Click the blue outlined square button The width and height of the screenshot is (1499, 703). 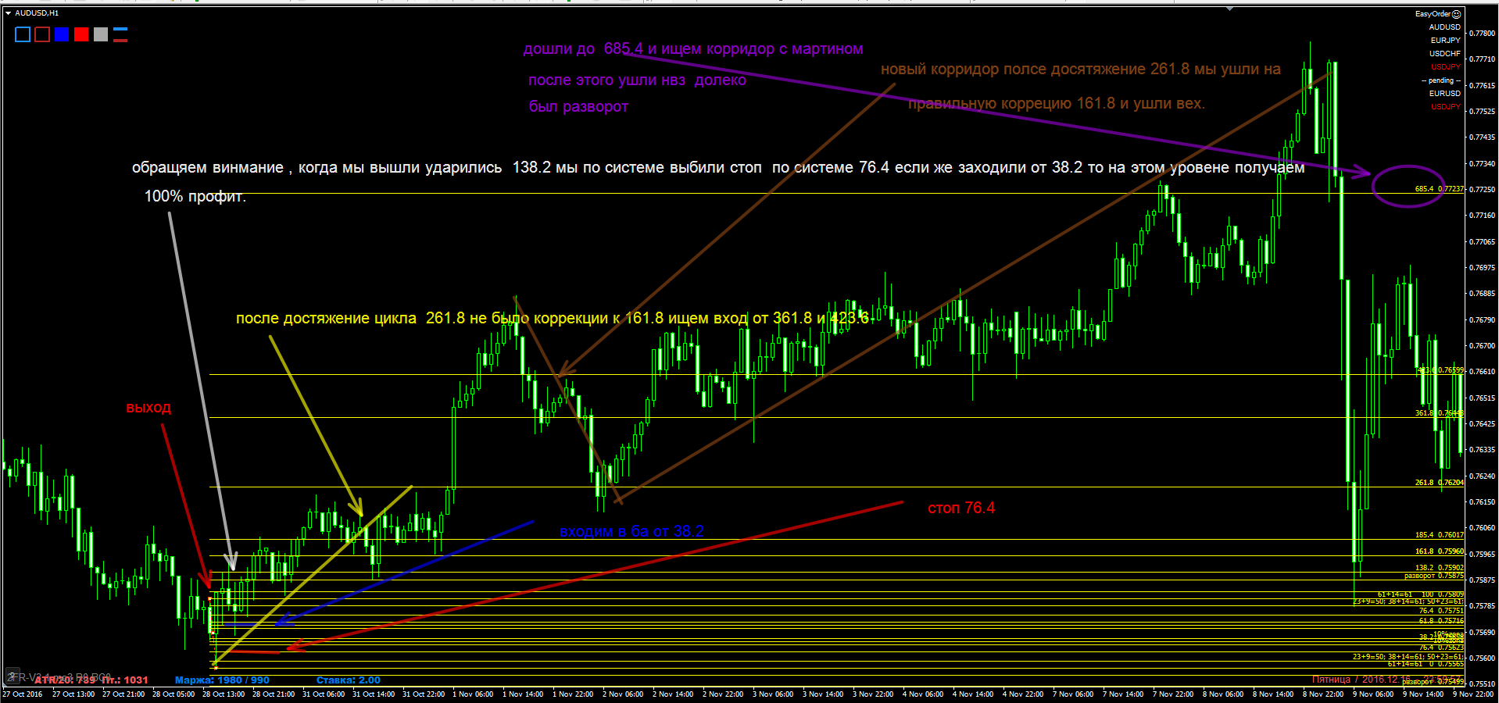coord(23,34)
